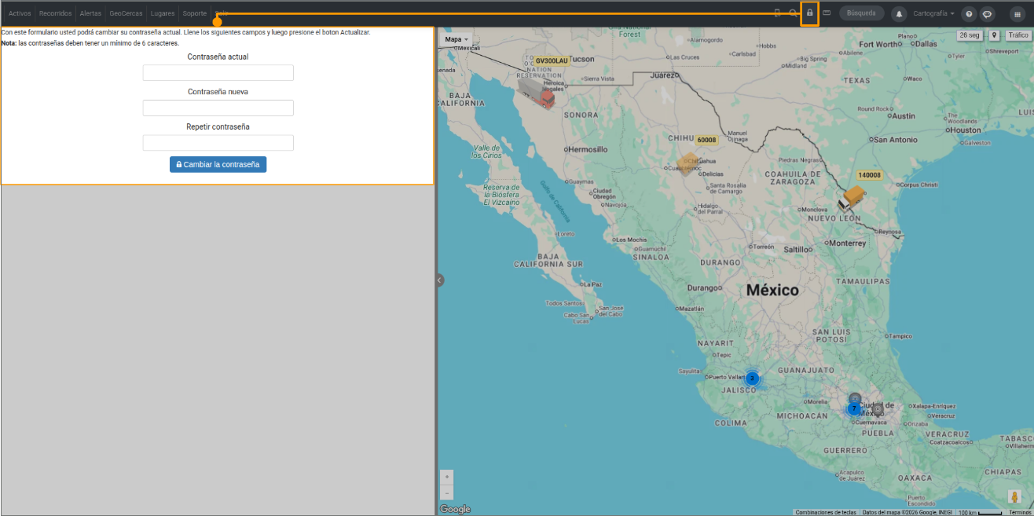Open the chat bubble icon

pyautogui.click(x=987, y=13)
